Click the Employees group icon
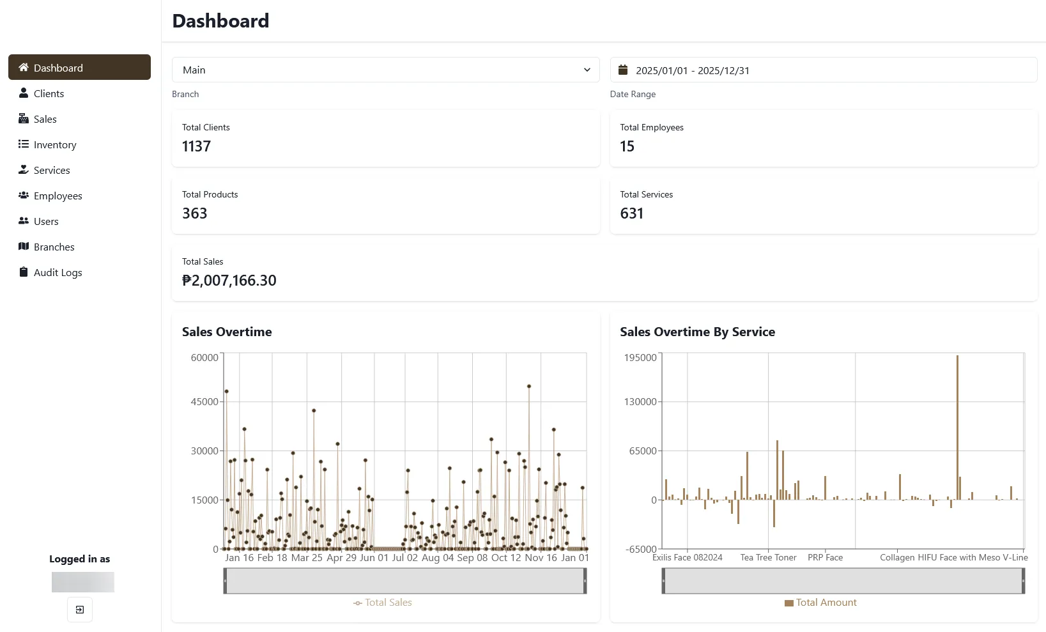 [x=24, y=195]
